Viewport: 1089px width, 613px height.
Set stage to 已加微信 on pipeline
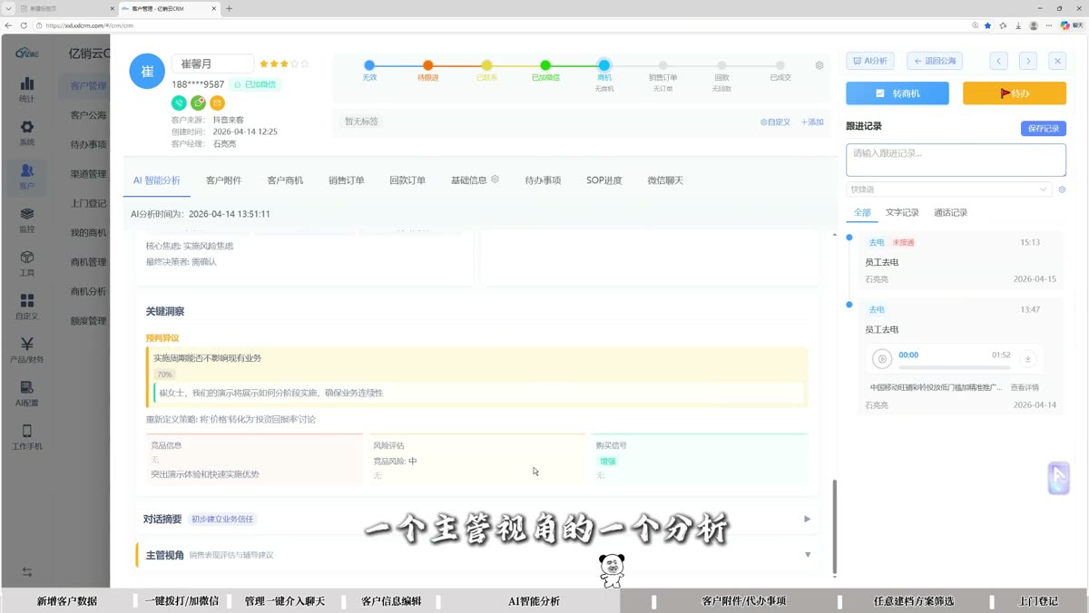545,65
